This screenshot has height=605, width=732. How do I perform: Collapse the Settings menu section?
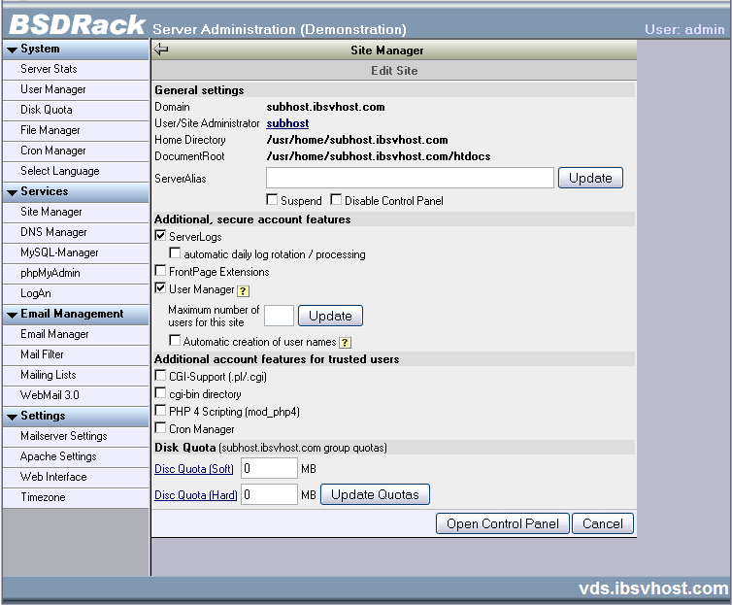click(x=76, y=416)
